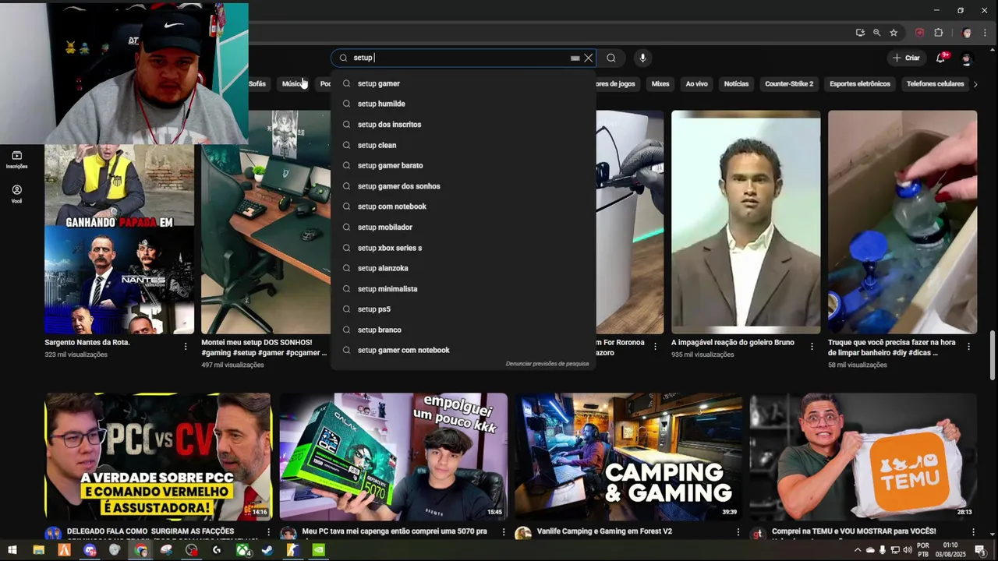Open the Windows notification center icon
The image size is (998, 561).
click(x=980, y=550)
